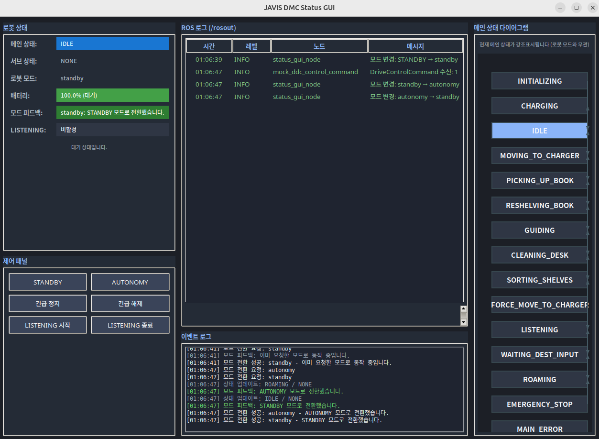The height and width of the screenshot is (439, 599).
Task: Click the 노드 column header
Action: 319,46
